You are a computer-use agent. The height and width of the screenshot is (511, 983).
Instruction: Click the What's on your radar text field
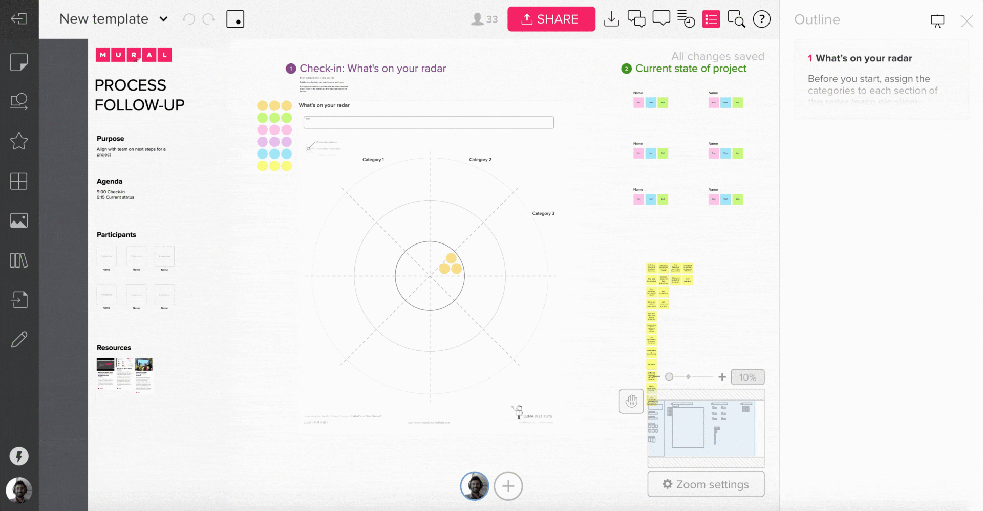(429, 122)
